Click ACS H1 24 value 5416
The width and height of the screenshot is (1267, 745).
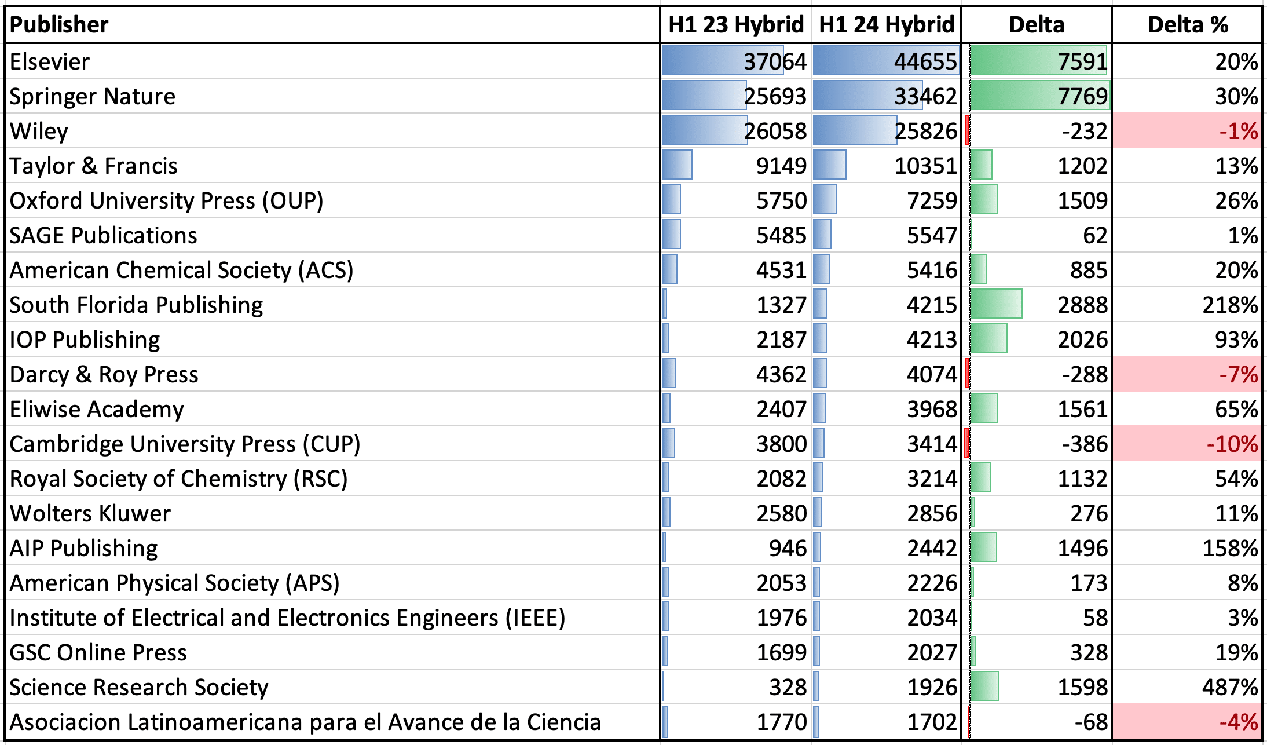(887, 269)
